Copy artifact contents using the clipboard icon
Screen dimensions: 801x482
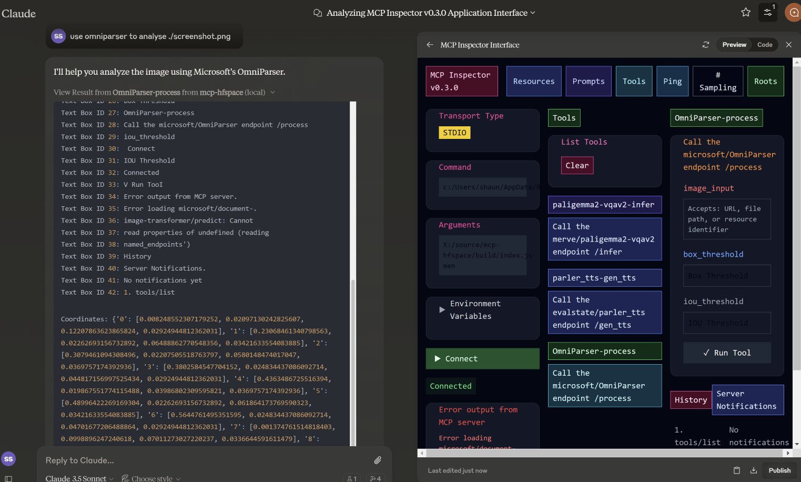click(x=738, y=470)
